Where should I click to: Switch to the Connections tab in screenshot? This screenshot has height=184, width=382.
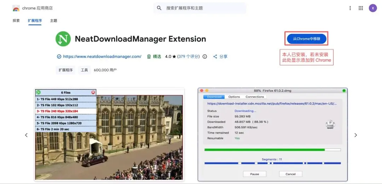[255, 97]
